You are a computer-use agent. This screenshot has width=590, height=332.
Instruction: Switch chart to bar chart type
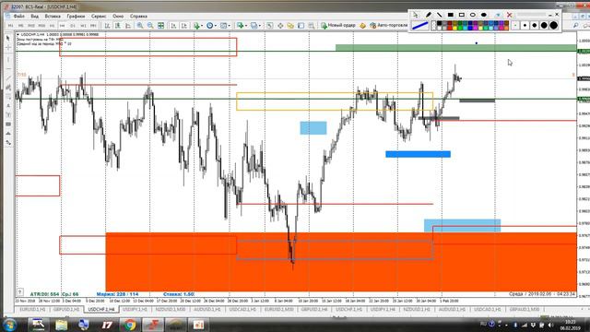(x=107, y=26)
